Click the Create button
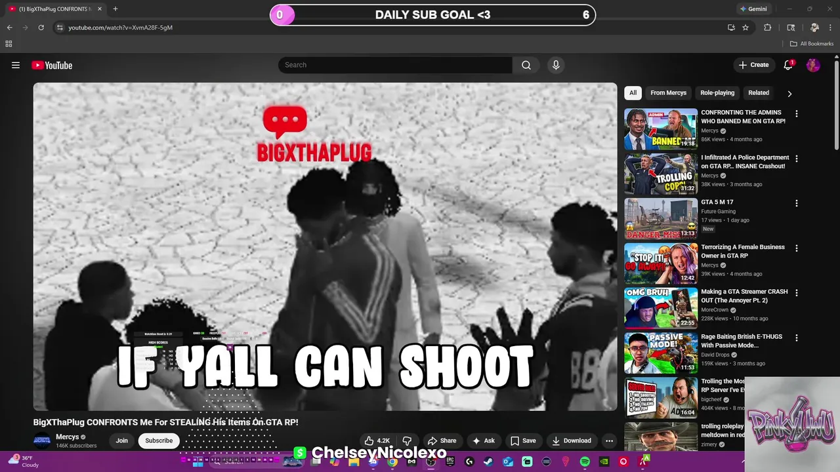Viewport: 840px width, 472px height. pos(753,65)
